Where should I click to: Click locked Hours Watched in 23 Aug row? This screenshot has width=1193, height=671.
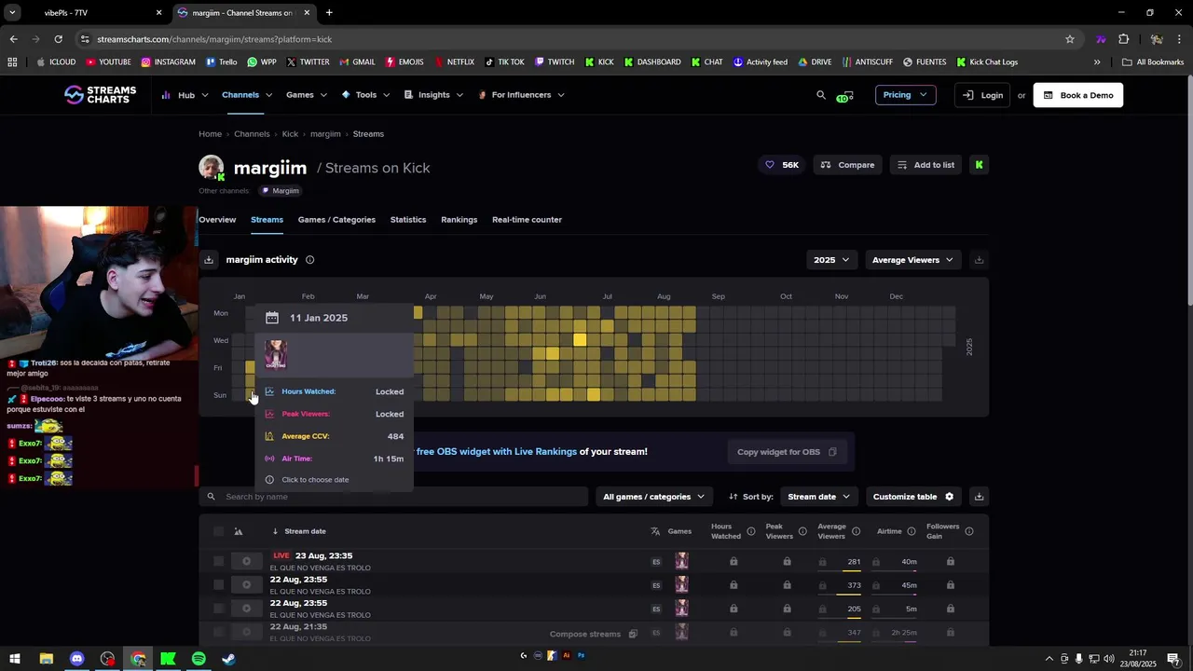734,561
